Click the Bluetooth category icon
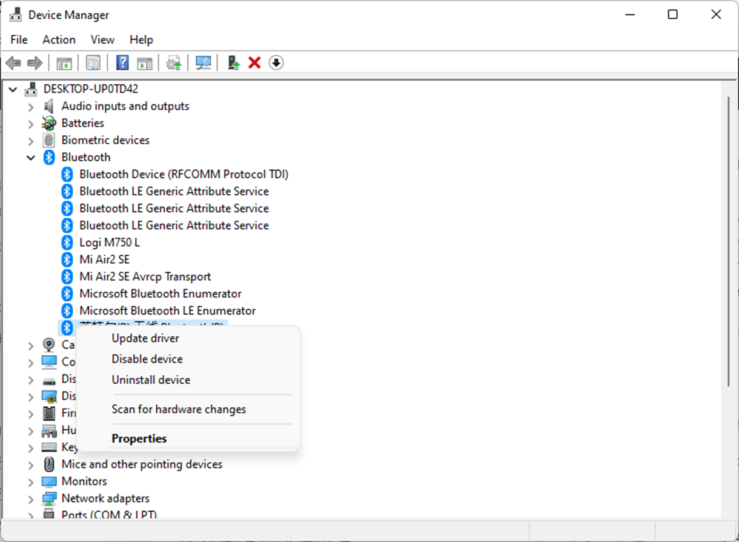739x542 pixels. click(49, 157)
